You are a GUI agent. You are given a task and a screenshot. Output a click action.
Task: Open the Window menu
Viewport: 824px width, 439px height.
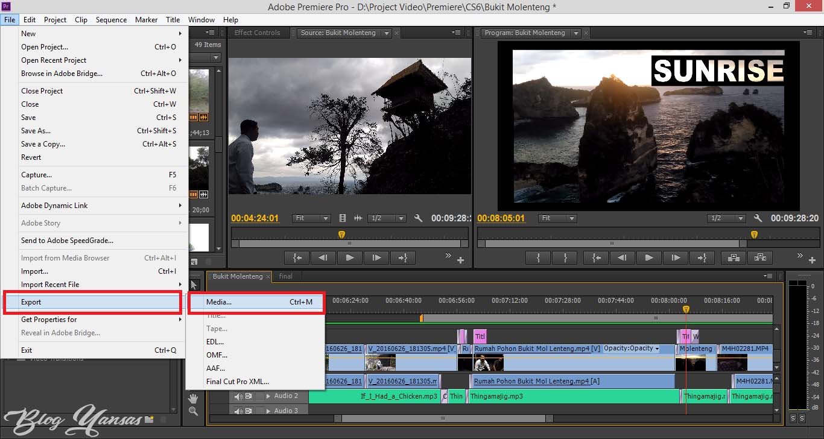point(201,19)
